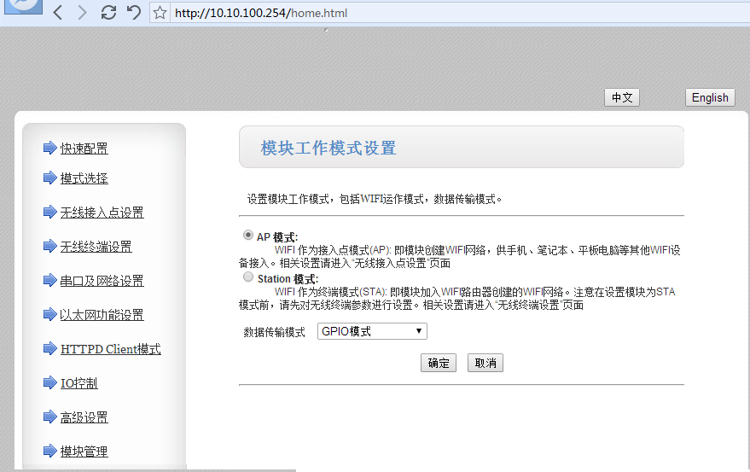The height and width of the screenshot is (472, 750).
Task: Click the browser address bar URL
Action: (x=260, y=13)
